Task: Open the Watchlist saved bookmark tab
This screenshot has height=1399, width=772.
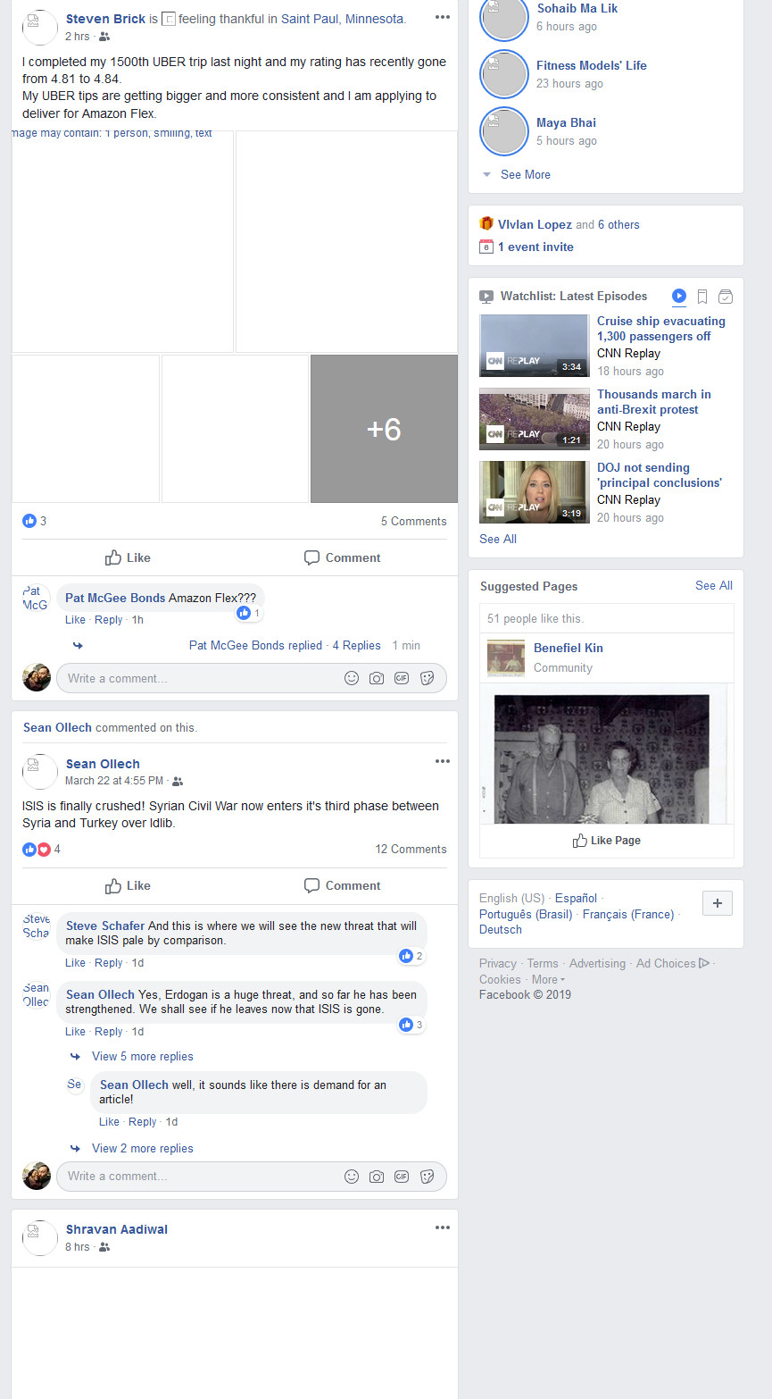Action: (702, 296)
